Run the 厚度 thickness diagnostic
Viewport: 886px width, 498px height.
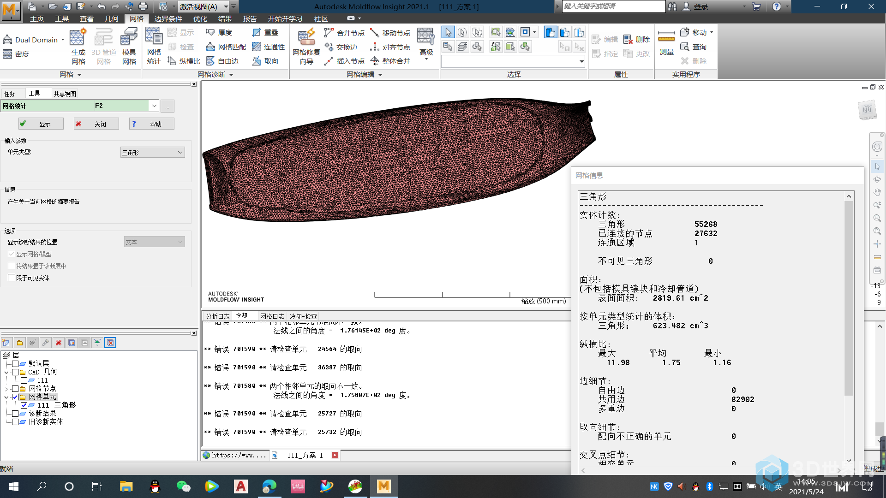219,32
